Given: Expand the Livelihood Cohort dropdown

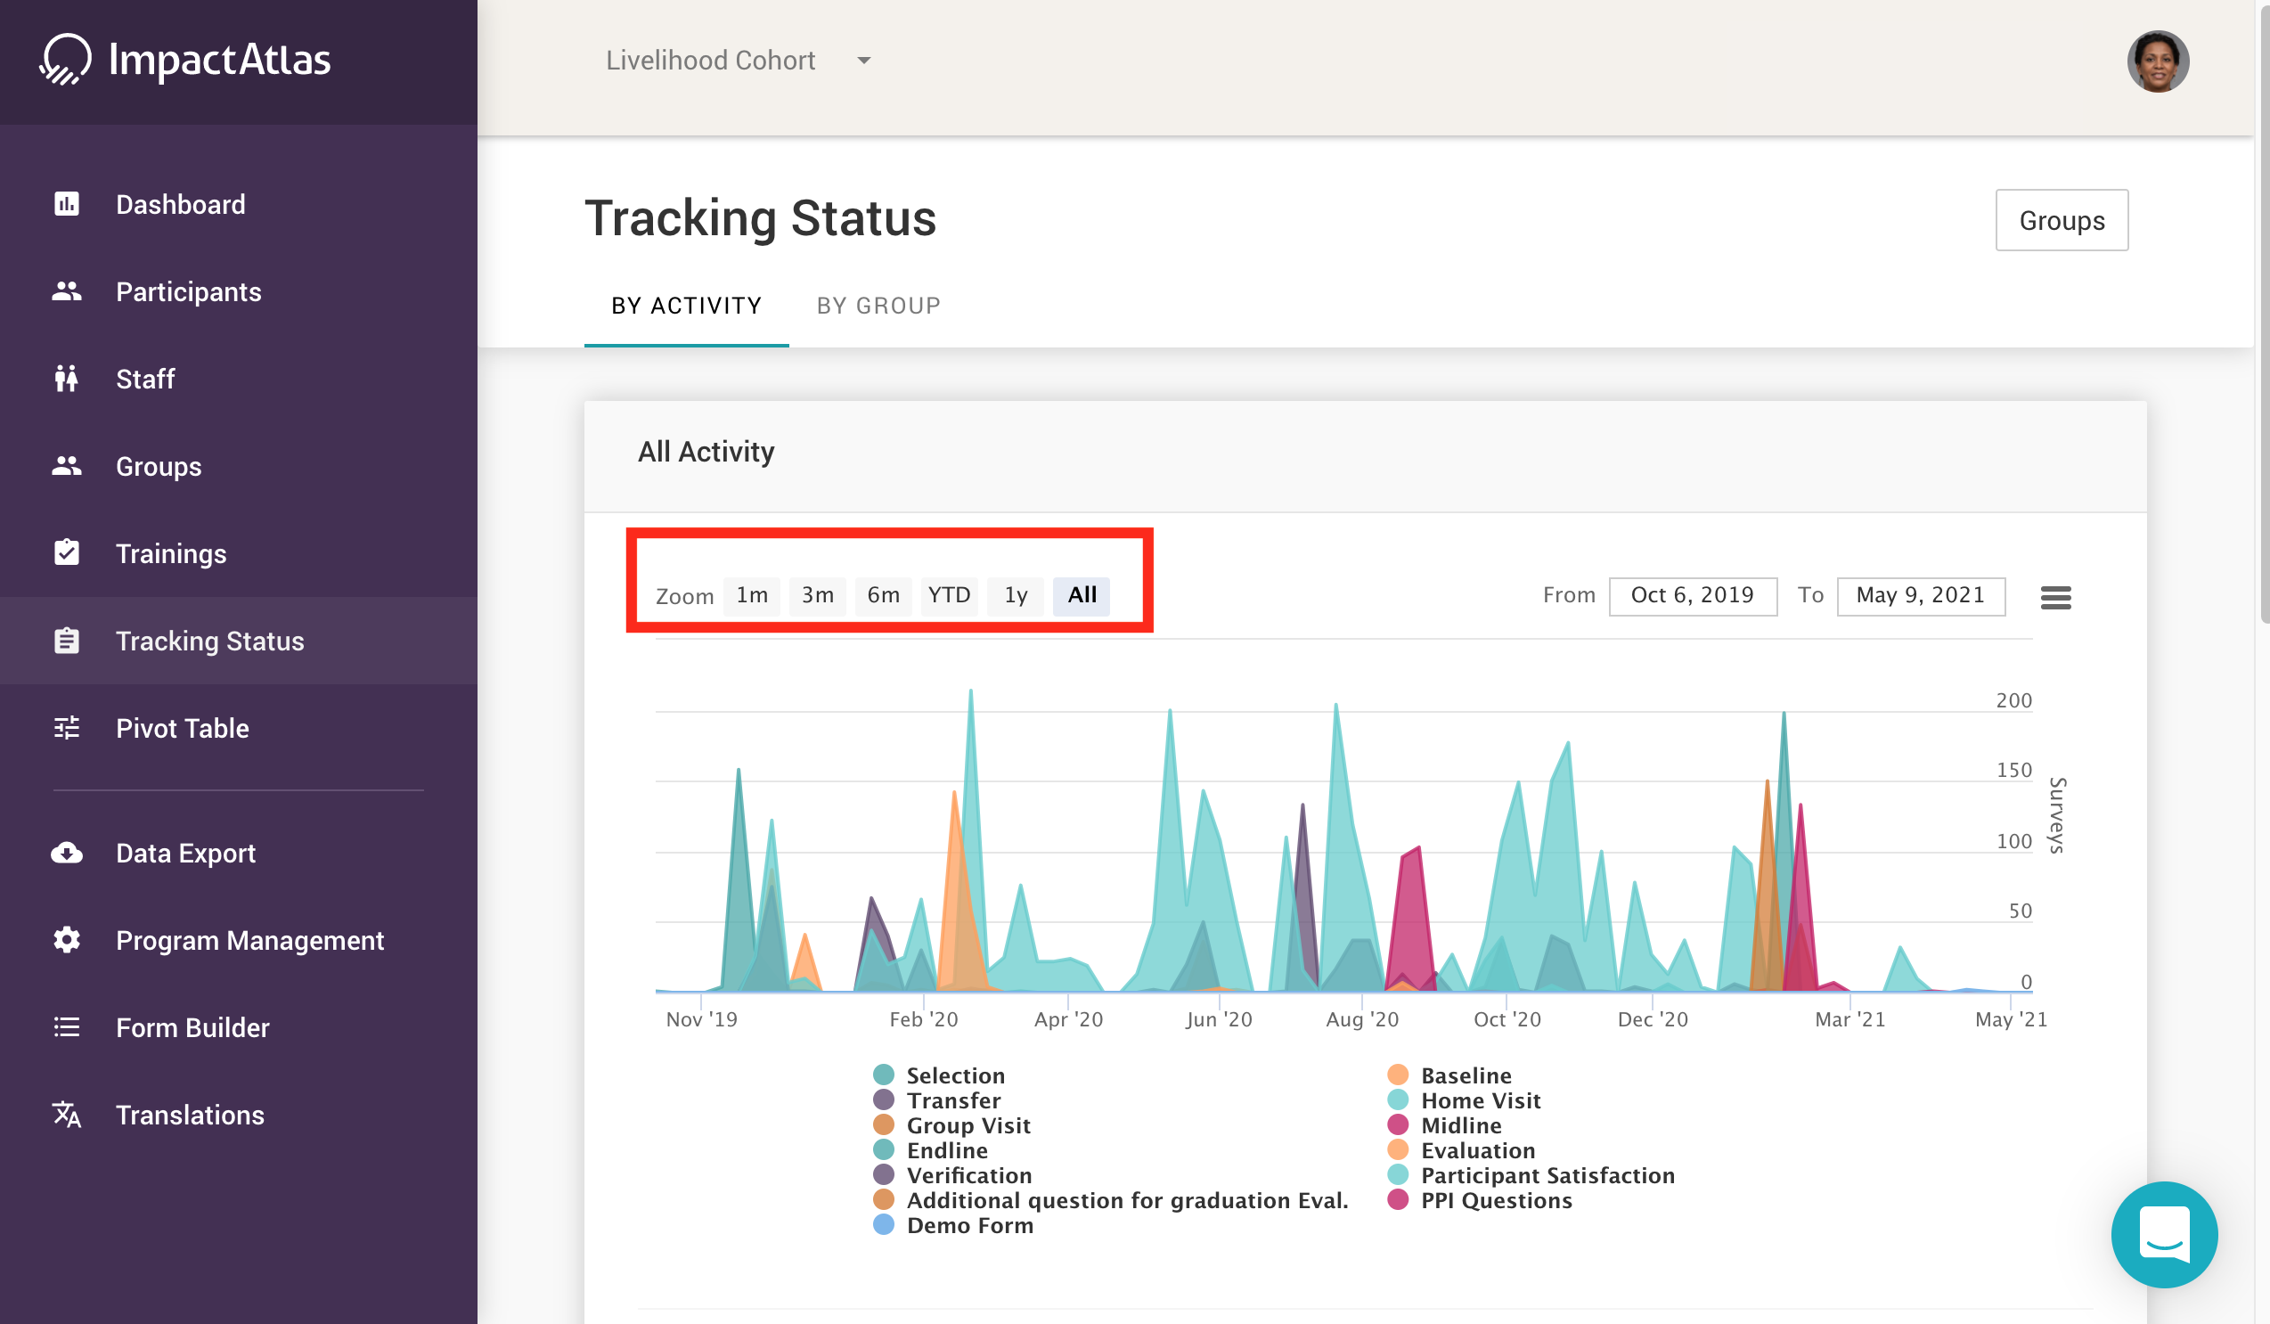Looking at the screenshot, I should (711, 61).
